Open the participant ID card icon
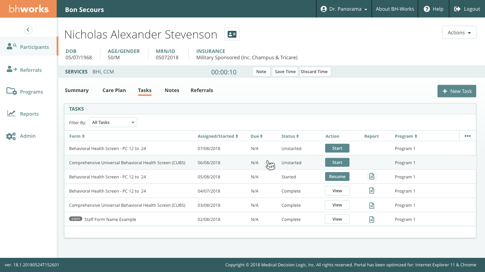485x272 pixels. [232, 34]
